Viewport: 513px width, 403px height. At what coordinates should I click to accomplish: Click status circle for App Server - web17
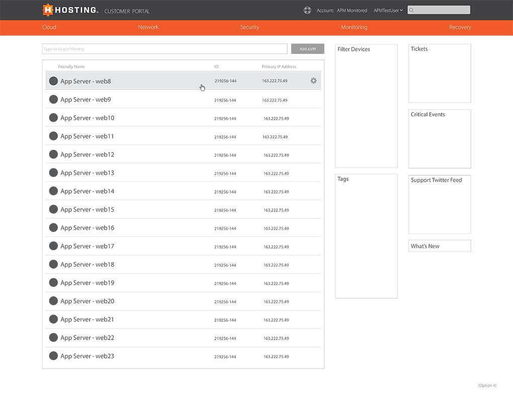[53, 246]
